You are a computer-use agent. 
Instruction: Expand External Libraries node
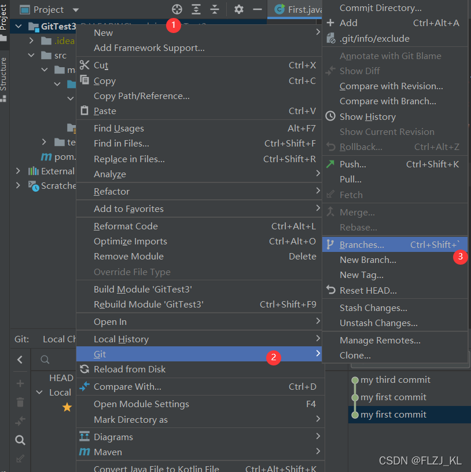[18, 171]
